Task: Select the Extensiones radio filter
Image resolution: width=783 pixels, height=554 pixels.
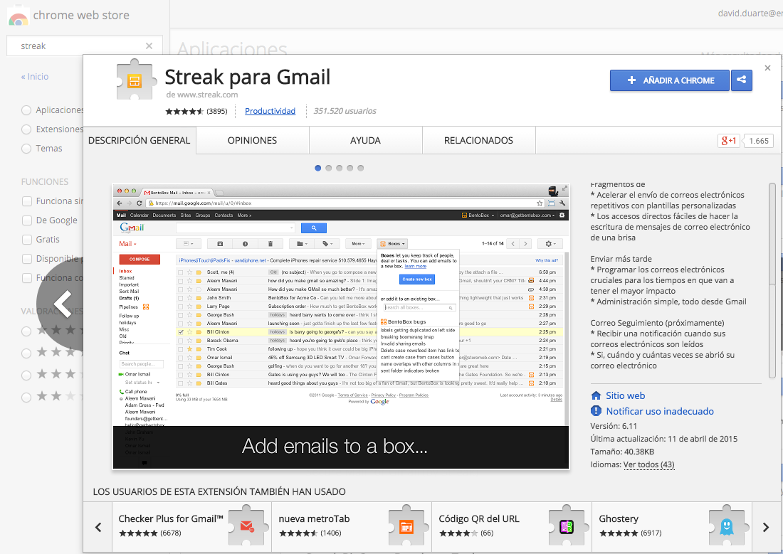Action: pos(26,129)
